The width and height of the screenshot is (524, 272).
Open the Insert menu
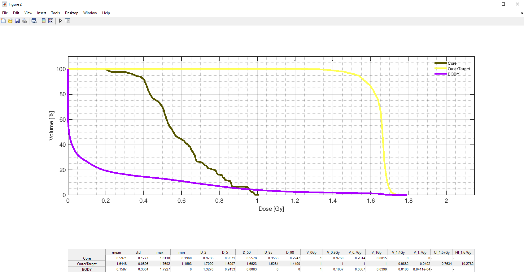[41, 13]
